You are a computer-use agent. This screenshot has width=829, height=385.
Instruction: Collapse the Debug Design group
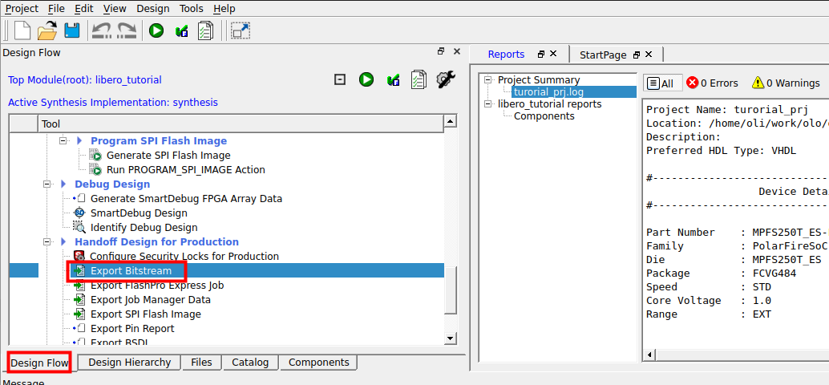[x=47, y=184]
